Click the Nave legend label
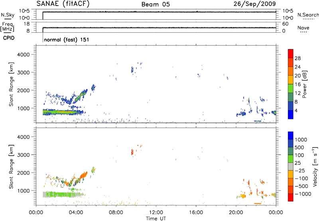Screen dimensions: 319x221 [303, 28]
